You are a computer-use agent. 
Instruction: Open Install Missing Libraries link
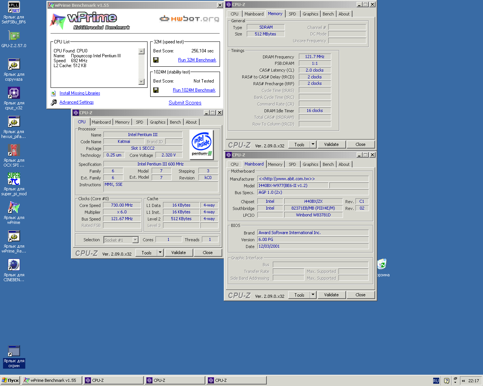pyautogui.click(x=80, y=93)
